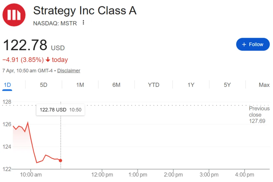Open the three-dot options menu beside MSTR

pos(83,23)
